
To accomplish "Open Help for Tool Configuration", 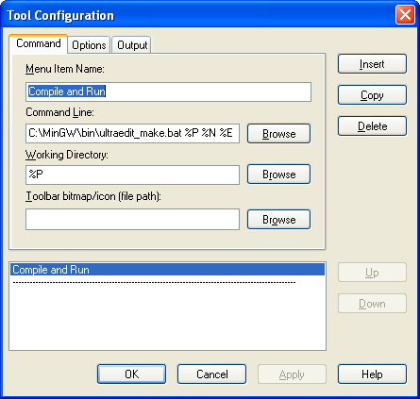I will (x=372, y=374).
